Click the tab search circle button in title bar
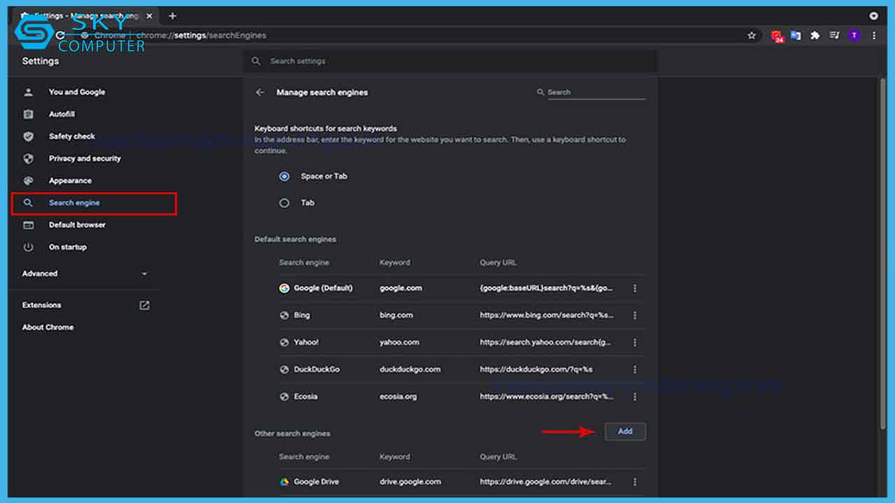The image size is (895, 503). coord(873,15)
